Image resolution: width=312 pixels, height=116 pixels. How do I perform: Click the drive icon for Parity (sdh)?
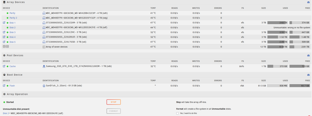[x=44, y=13]
